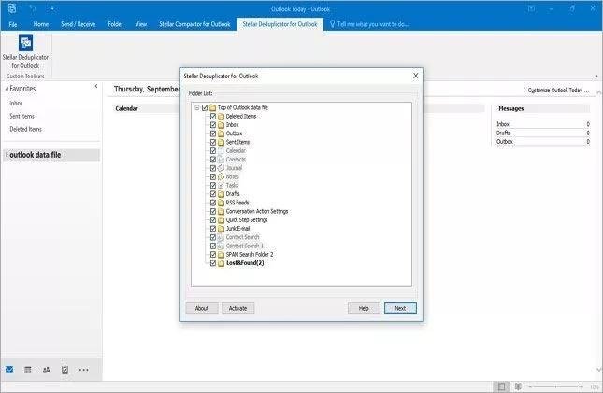Toggle the Junk E-mail checkbox
The image size is (603, 393).
pyautogui.click(x=212, y=229)
